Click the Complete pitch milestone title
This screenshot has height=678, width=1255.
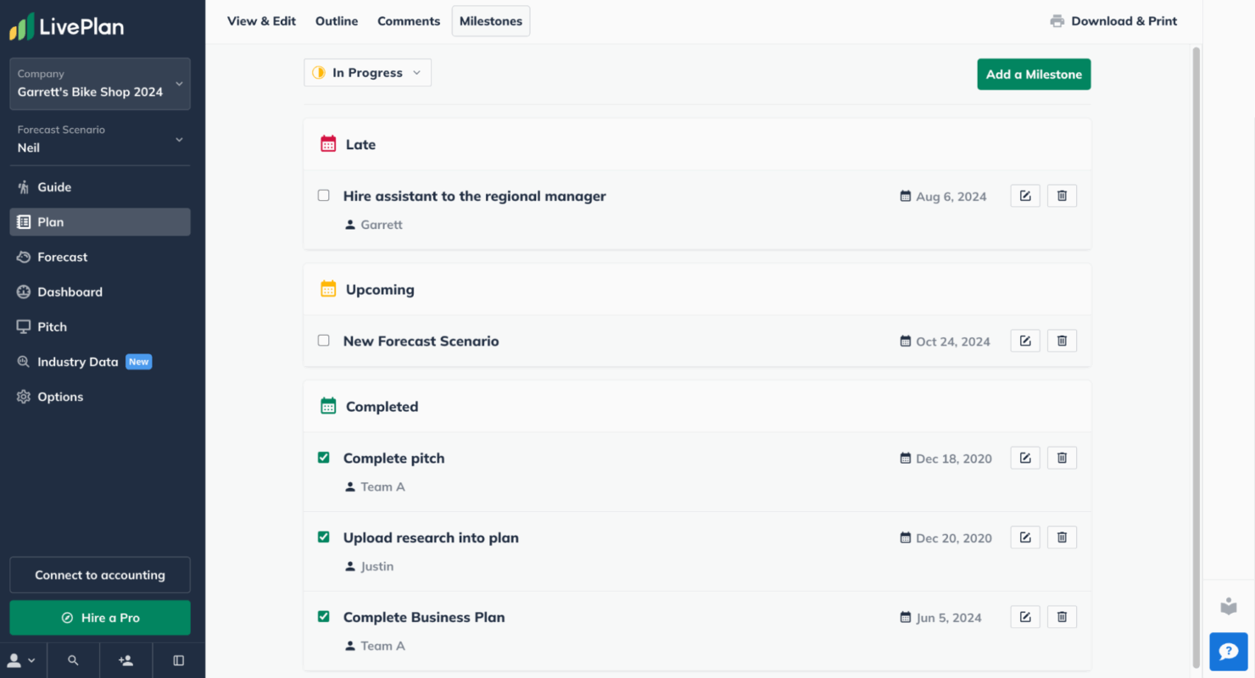394,458
